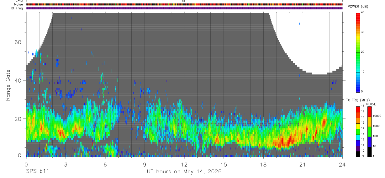Click the UT hours axis tick 3
The height and width of the screenshot is (178, 385).
[x=66, y=164]
